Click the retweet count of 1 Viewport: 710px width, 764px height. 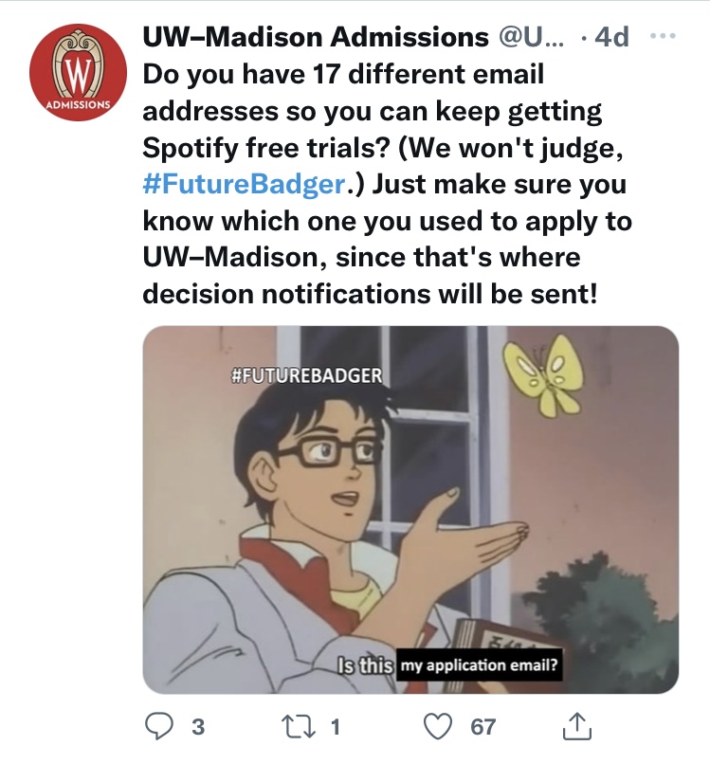point(336,727)
